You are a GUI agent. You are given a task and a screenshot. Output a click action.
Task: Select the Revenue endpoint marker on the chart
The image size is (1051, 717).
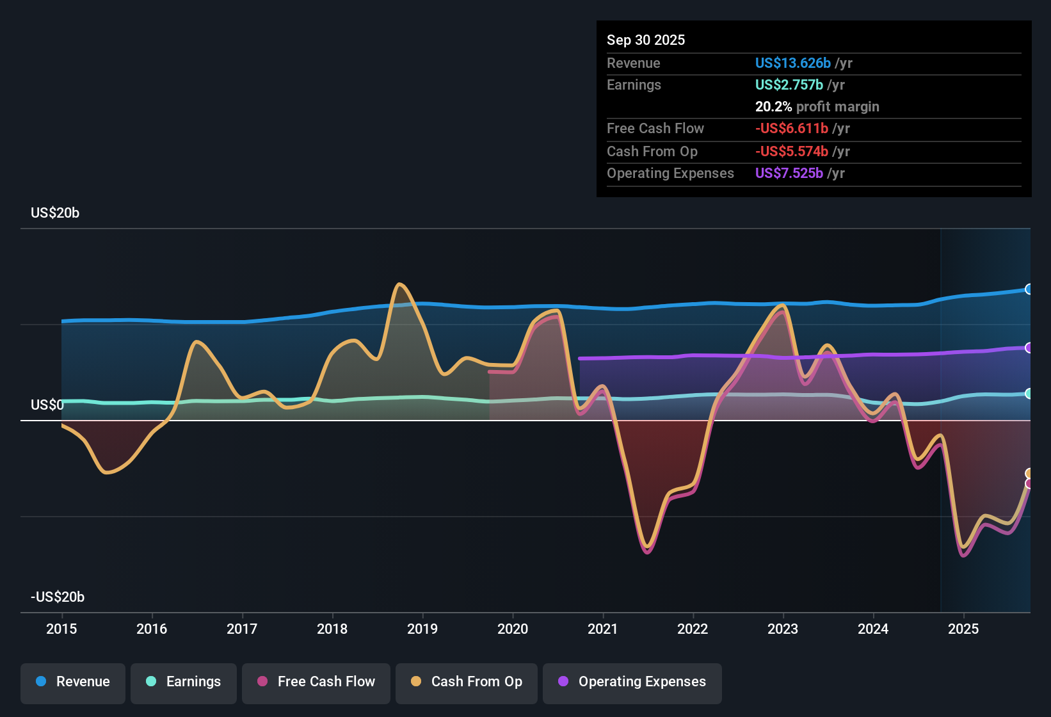tap(1029, 290)
